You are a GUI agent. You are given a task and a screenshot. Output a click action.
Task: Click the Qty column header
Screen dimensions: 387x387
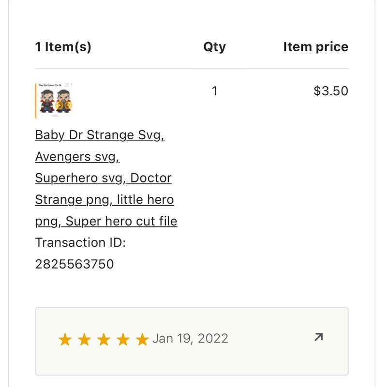click(214, 46)
